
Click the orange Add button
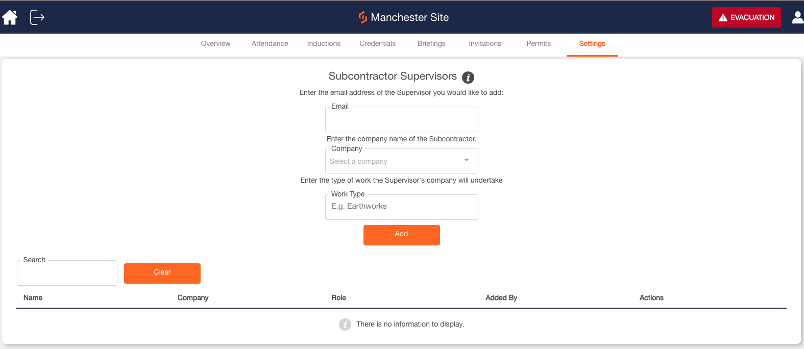402,235
